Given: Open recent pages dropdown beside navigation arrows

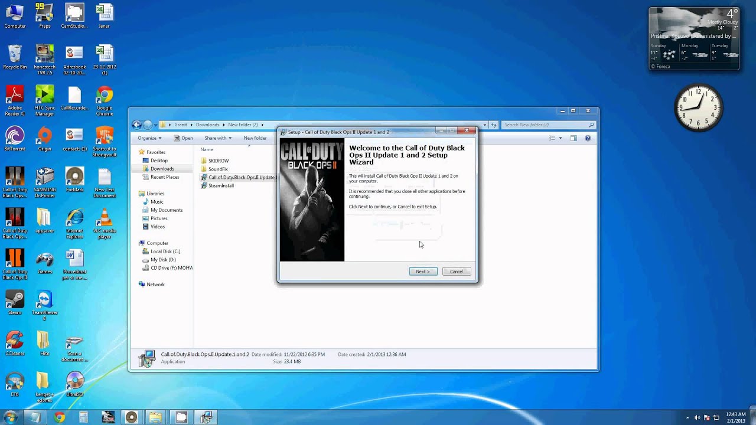Looking at the screenshot, I should 156,125.
